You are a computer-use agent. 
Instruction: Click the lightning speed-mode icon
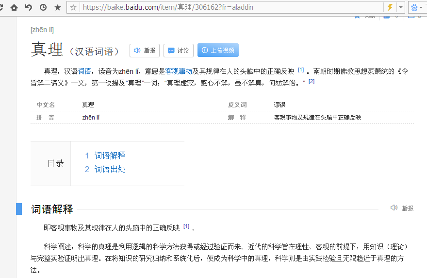[x=390, y=7]
